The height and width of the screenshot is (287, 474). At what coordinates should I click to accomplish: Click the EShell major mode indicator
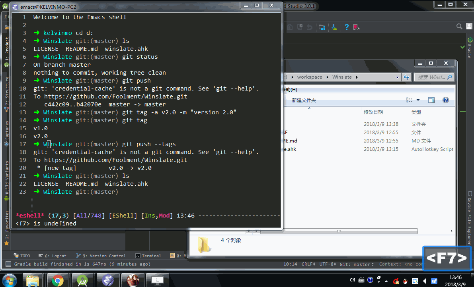(x=123, y=216)
